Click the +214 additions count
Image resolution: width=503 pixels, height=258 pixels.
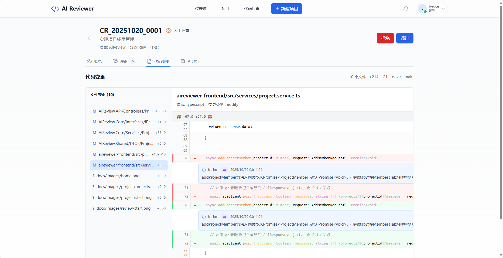374,77
